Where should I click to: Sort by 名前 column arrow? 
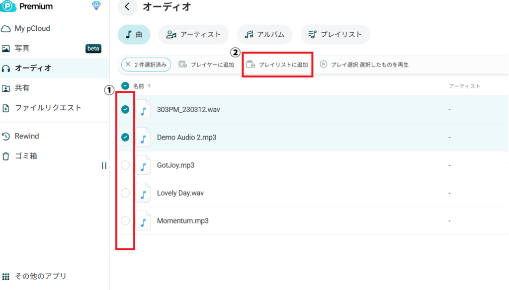(x=149, y=86)
